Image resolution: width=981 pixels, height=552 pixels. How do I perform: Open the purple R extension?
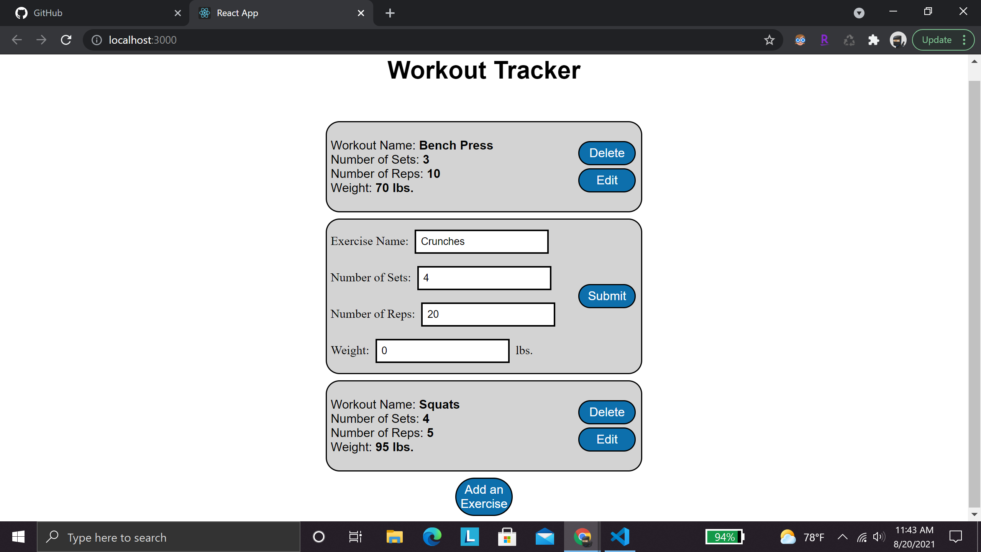(x=824, y=40)
